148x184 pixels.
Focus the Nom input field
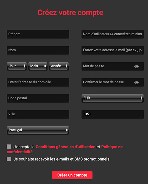(x=38, y=50)
